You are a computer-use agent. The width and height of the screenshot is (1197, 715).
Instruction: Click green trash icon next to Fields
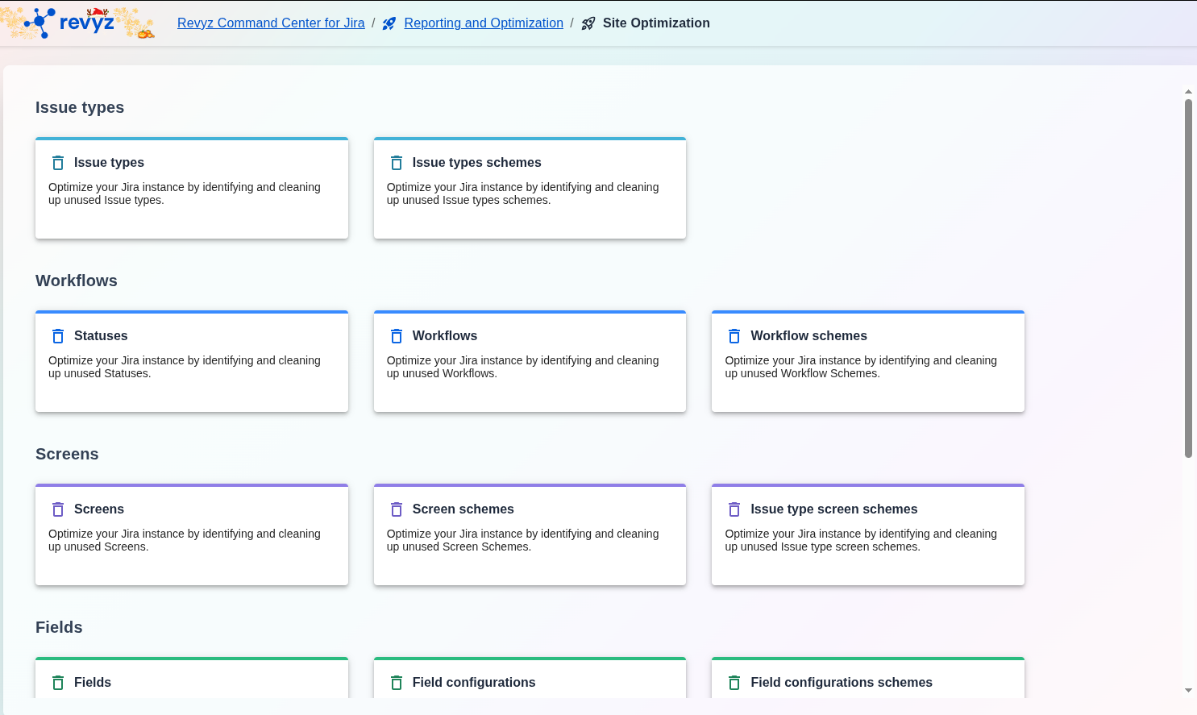pyautogui.click(x=58, y=683)
